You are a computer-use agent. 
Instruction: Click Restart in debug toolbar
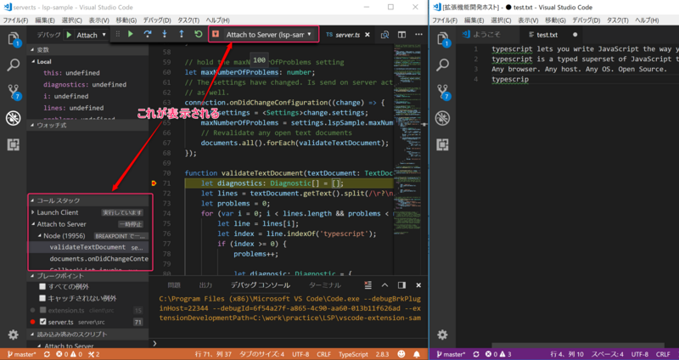[199, 34]
